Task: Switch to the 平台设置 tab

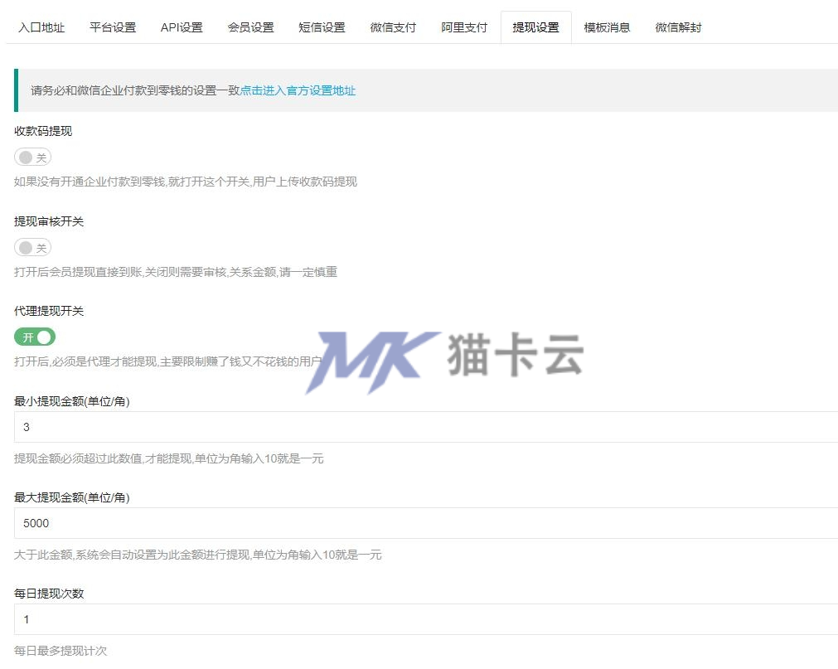Action: [113, 27]
